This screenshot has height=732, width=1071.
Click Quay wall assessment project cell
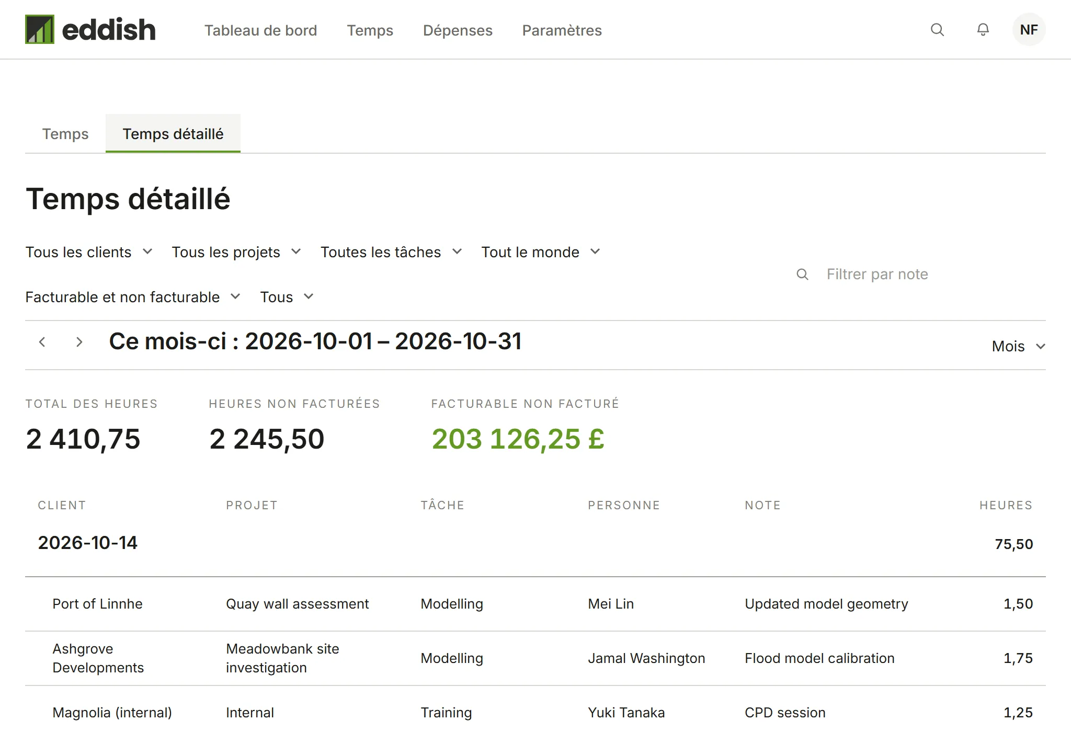click(297, 604)
